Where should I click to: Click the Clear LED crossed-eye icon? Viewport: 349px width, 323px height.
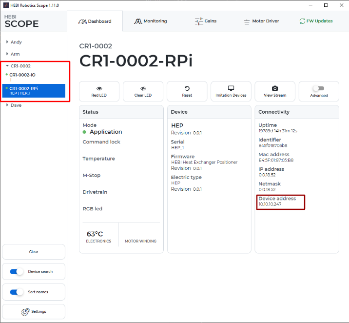[x=143, y=88]
